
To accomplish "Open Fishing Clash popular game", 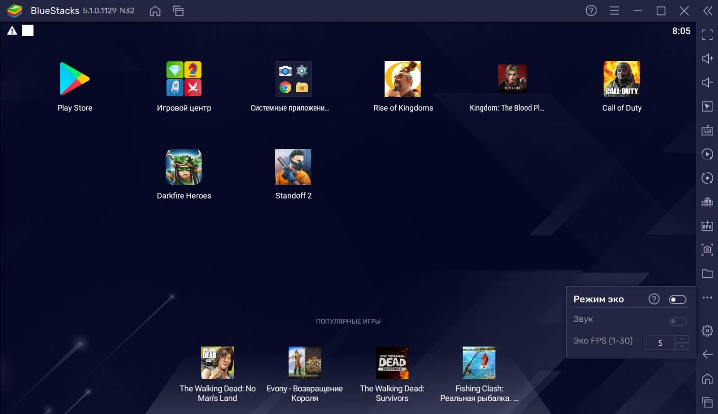I will 479,363.
